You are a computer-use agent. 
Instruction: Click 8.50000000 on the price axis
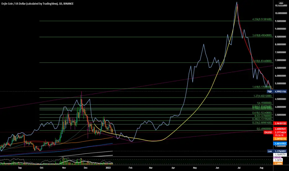pyautogui.click(x=281, y=37)
